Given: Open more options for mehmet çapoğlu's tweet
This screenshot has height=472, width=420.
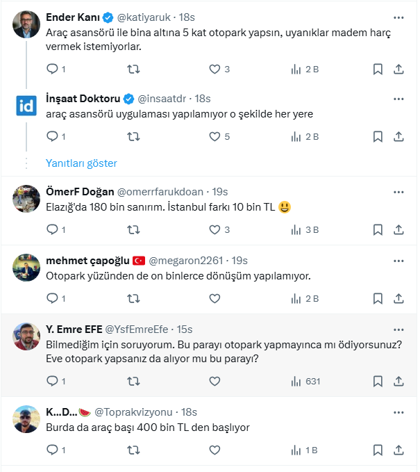Looking at the screenshot, I should [398, 261].
